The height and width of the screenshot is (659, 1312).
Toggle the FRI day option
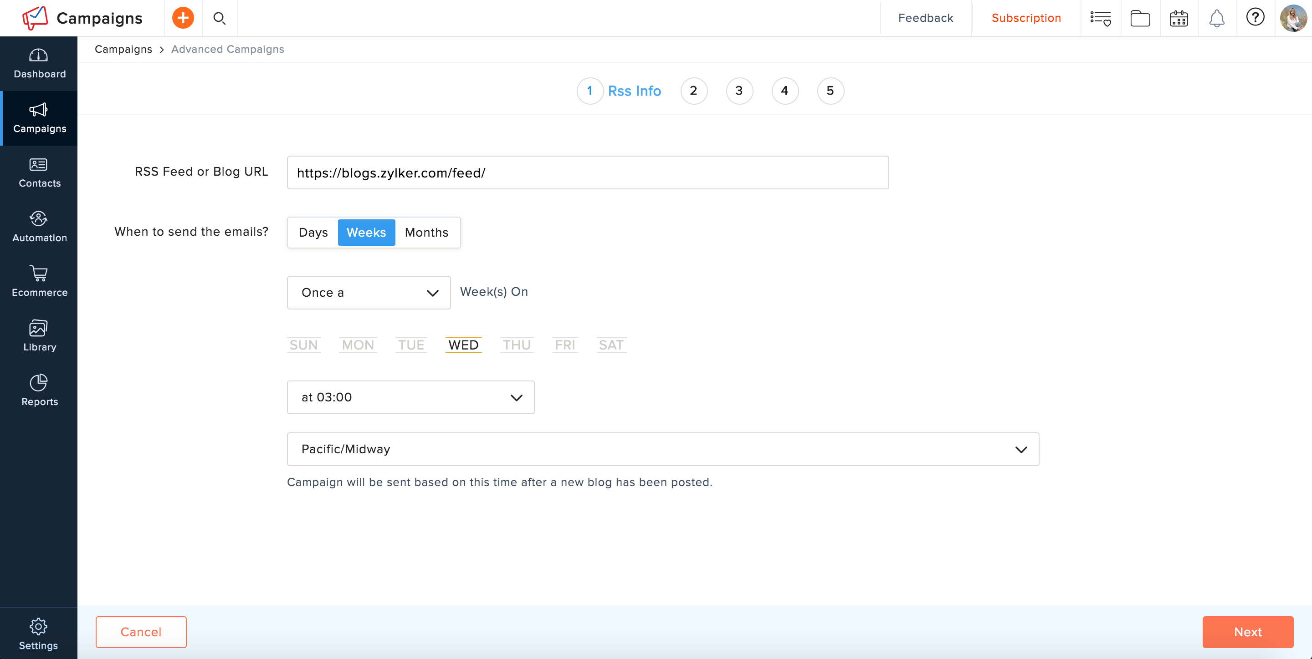[x=565, y=345]
